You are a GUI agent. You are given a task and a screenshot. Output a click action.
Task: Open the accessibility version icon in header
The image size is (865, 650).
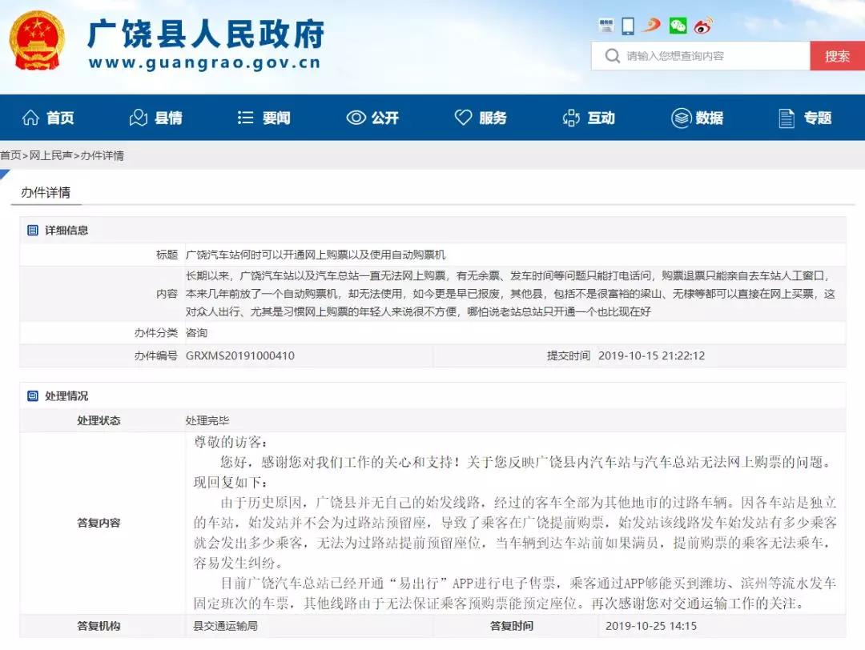pos(606,26)
